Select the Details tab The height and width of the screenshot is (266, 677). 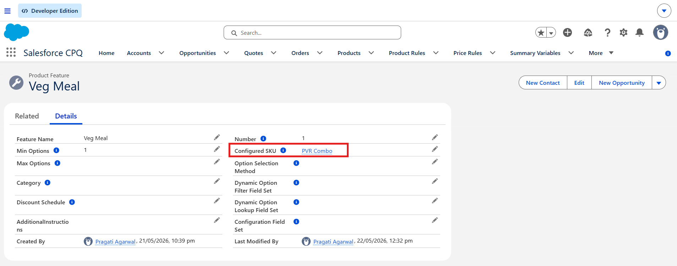[66, 116]
